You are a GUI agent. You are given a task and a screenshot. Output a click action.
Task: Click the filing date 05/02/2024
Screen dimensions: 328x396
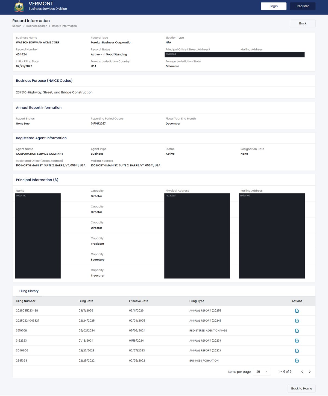click(87, 330)
